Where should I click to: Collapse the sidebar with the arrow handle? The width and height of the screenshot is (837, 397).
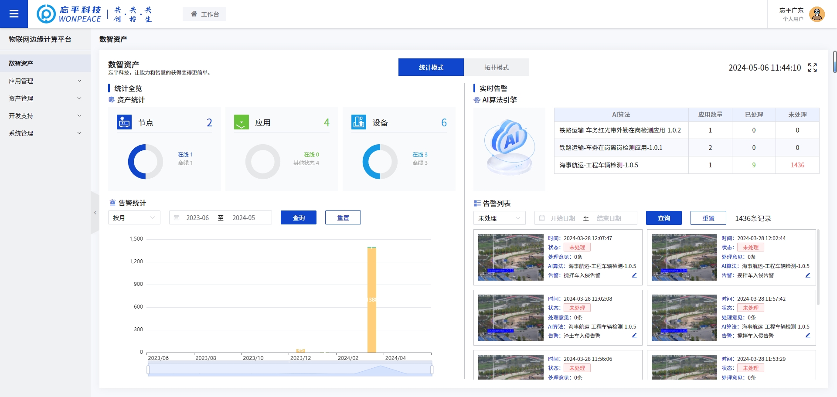95,213
